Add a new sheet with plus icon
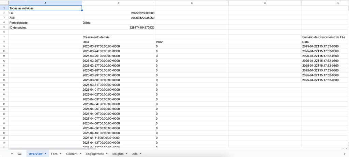349x157 pixels. click(x=12, y=154)
